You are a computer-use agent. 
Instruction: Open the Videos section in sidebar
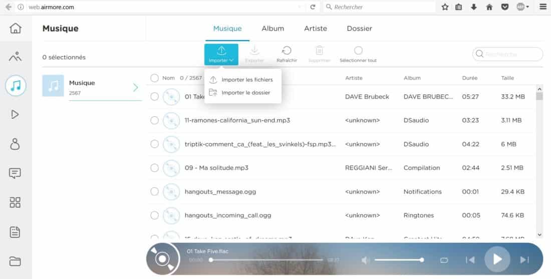coord(15,115)
